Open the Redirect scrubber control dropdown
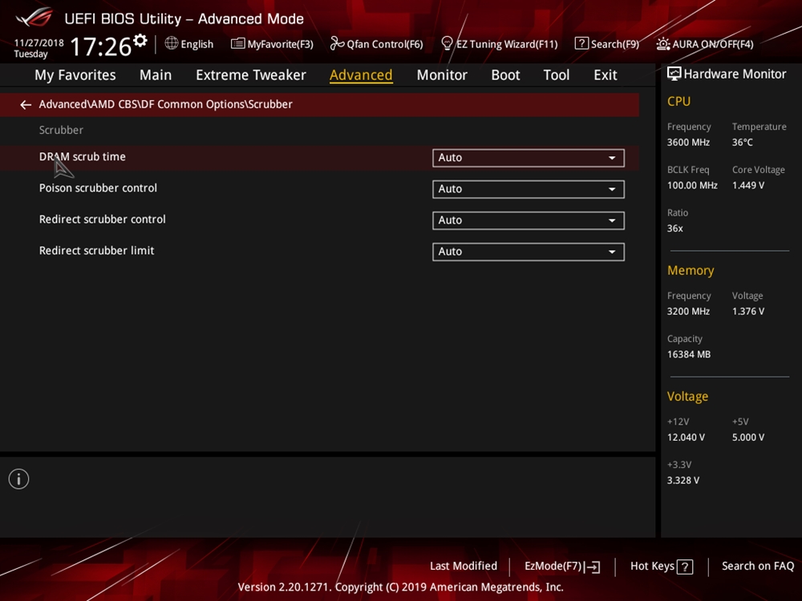This screenshot has width=802, height=601. (x=529, y=220)
